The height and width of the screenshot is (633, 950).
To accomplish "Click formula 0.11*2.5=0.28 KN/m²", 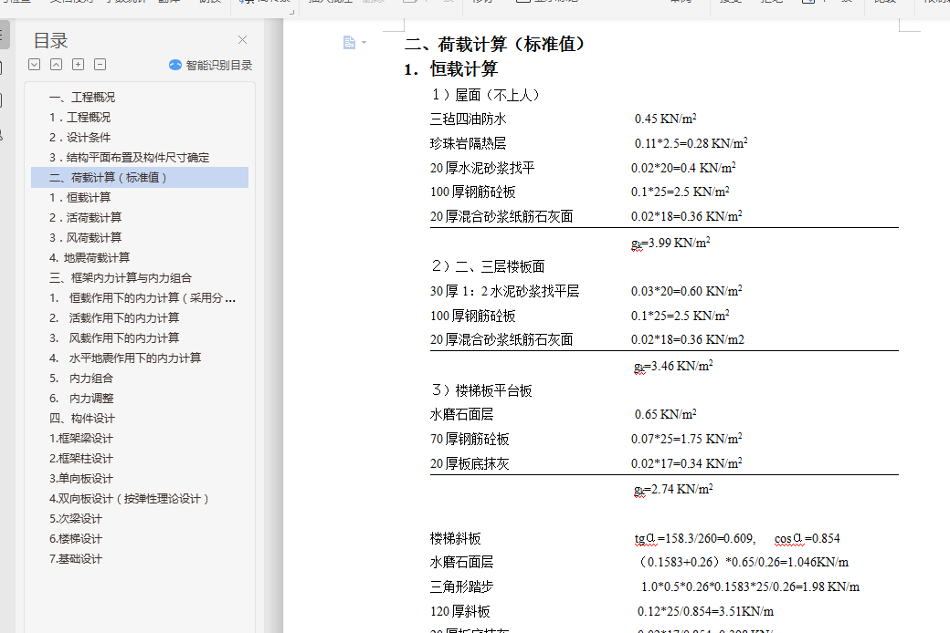I will (691, 143).
